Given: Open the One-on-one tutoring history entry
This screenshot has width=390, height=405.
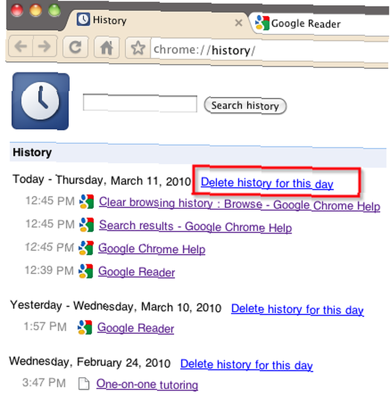Looking at the screenshot, I should [147, 384].
